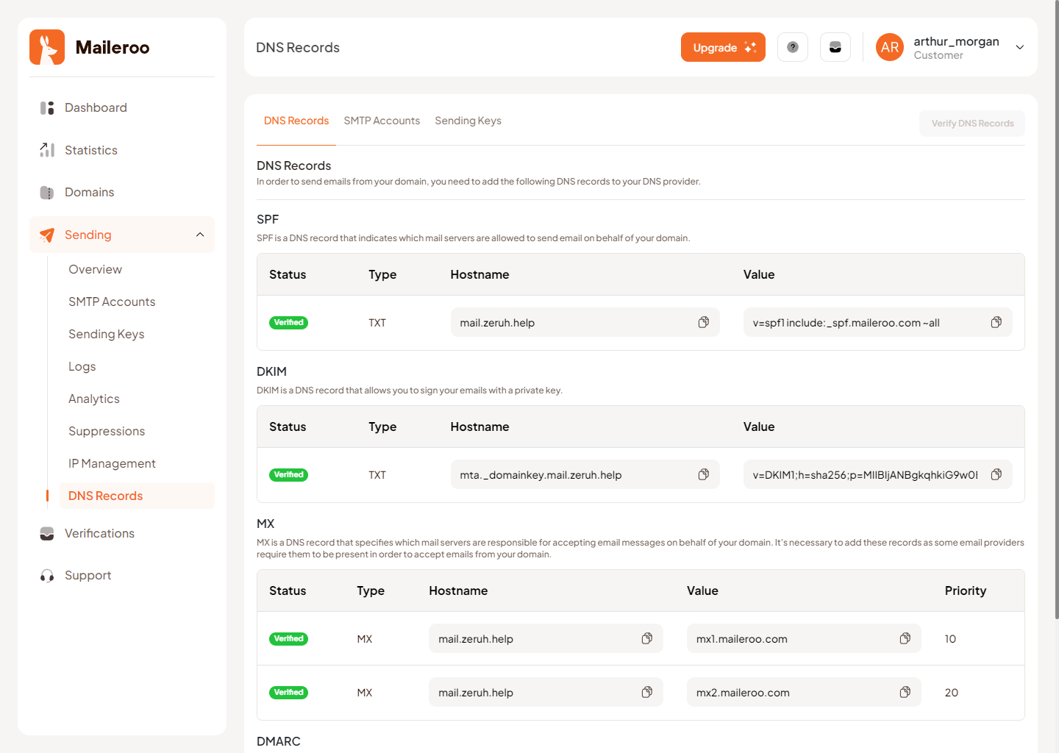Open the Dashboard sidebar item
This screenshot has height=753, width=1059.
[122, 107]
